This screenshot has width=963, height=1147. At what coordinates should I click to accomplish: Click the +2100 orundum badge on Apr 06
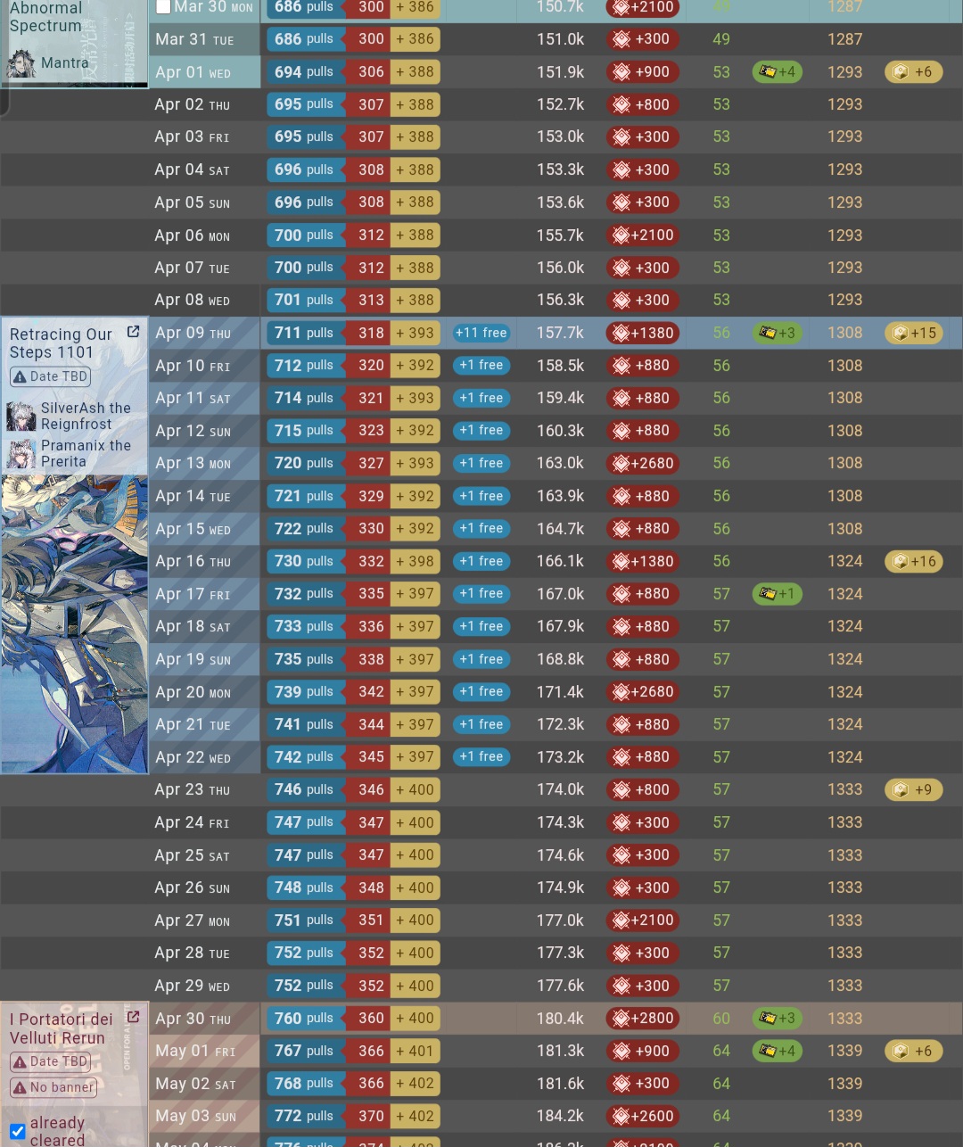[643, 235]
